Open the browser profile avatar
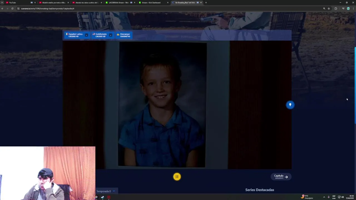The height and width of the screenshot is (200, 356). [x=348, y=9]
